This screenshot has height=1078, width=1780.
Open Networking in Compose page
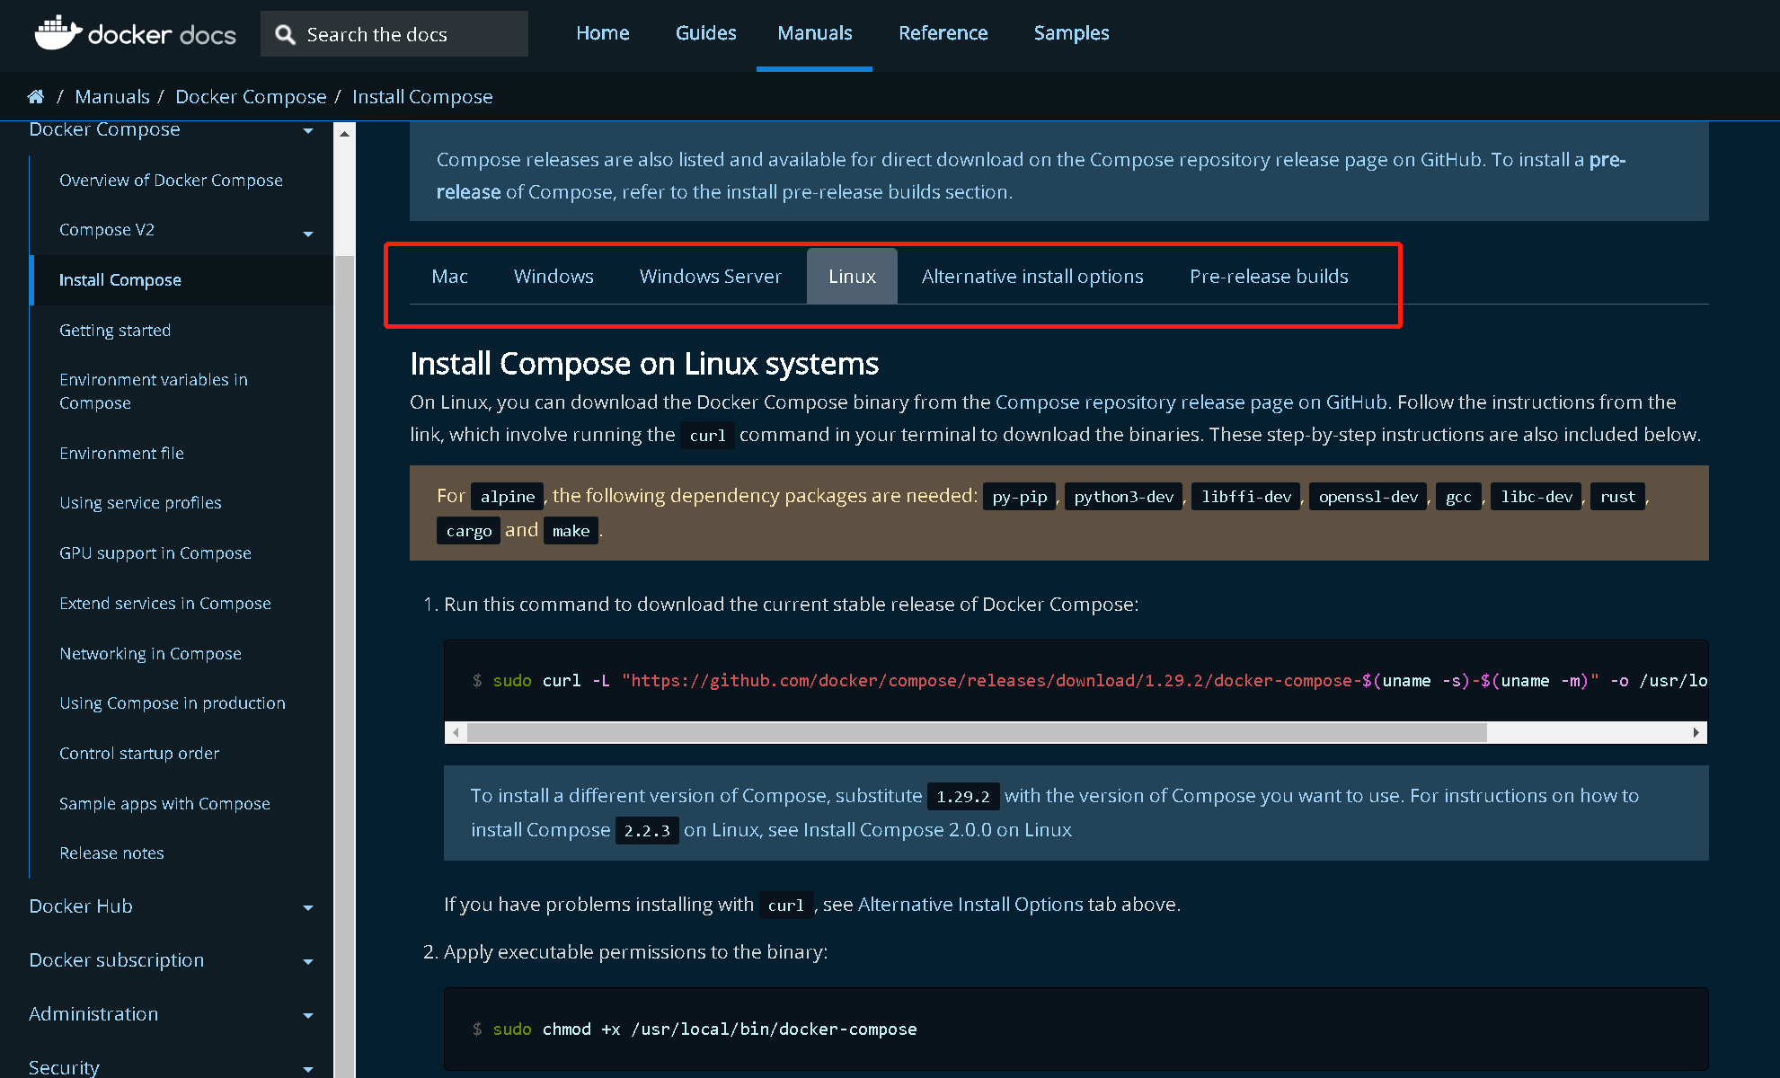tap(150, 653)
